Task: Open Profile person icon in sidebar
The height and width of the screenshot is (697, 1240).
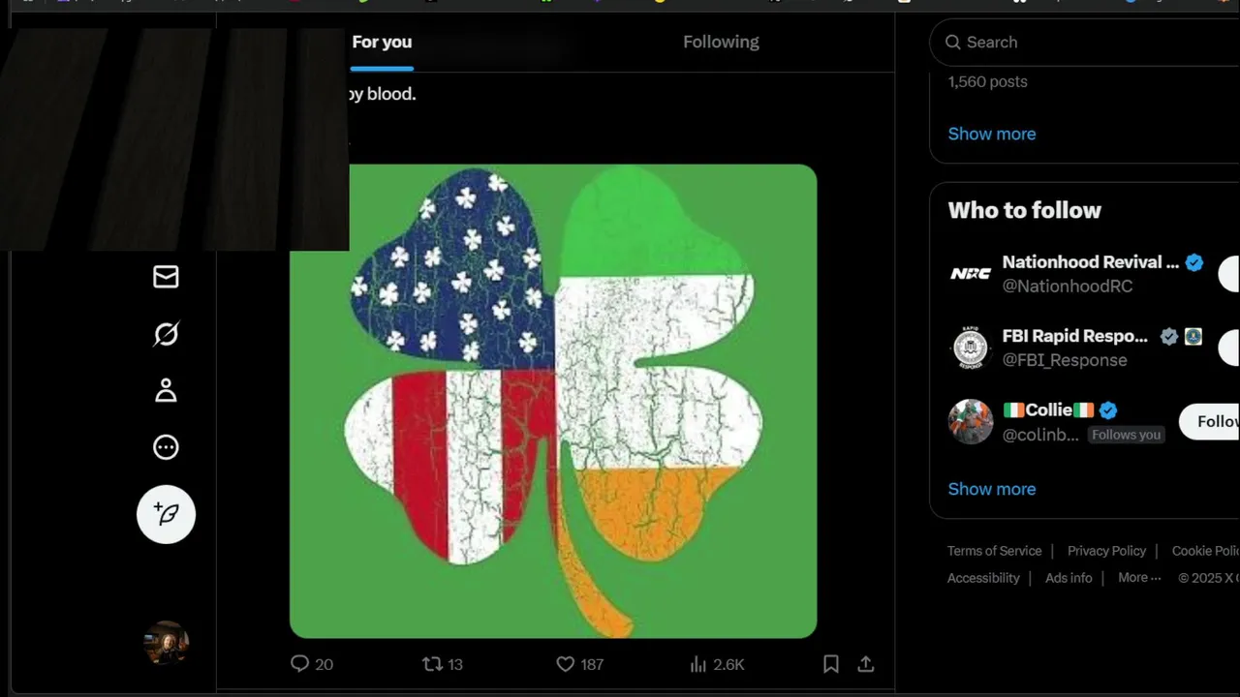Action: point(166,390)
